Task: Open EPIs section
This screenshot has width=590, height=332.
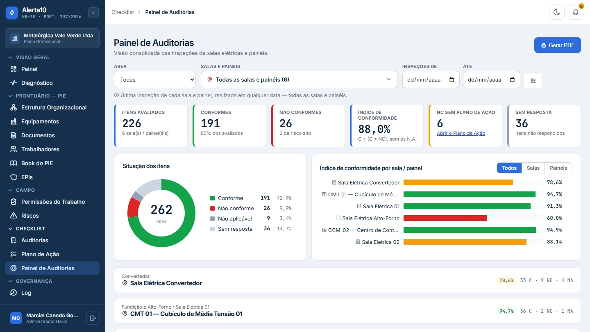Action: [52, 177]
